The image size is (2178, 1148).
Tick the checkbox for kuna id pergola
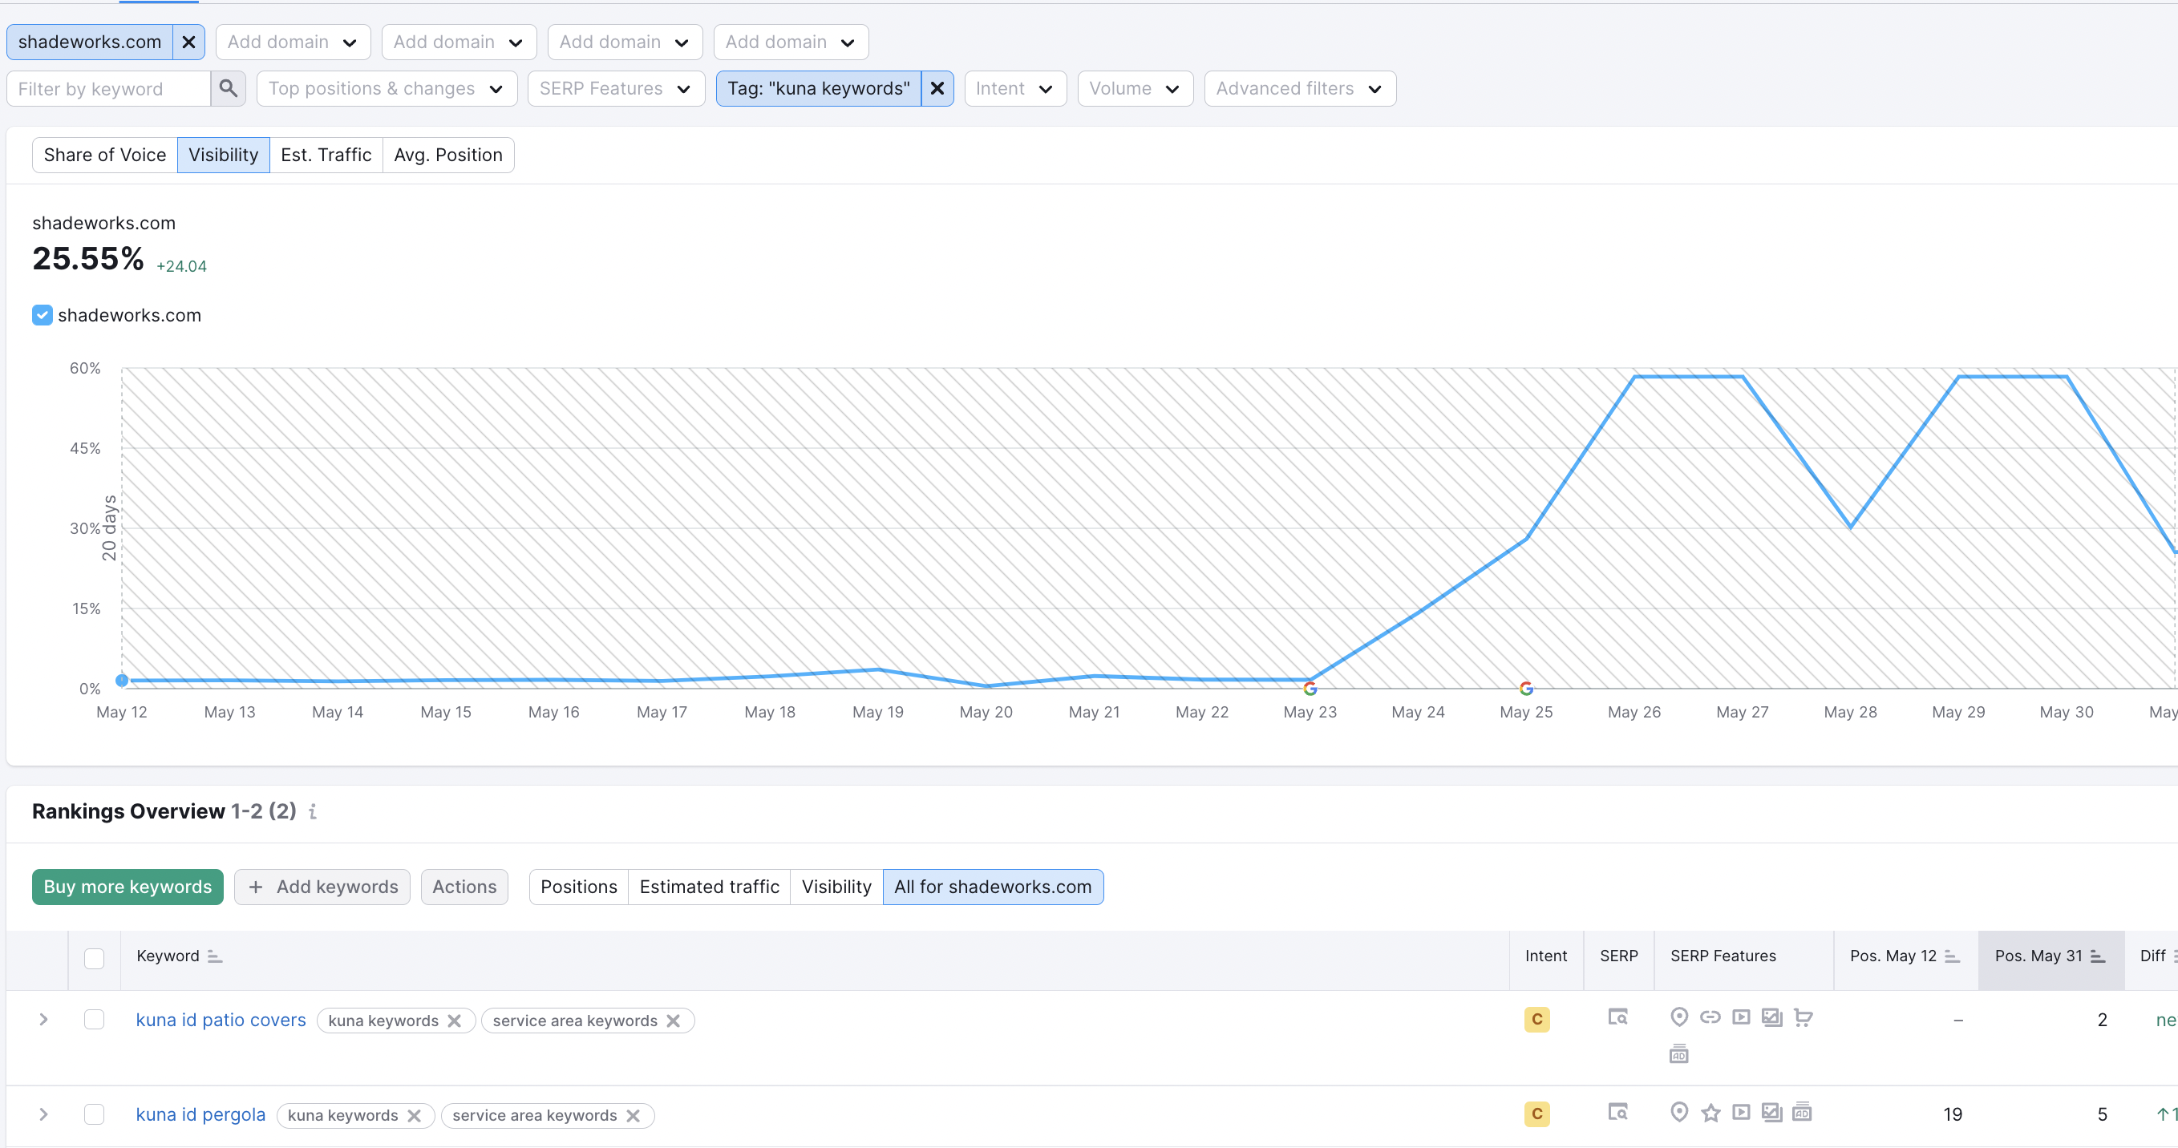tap(94, 1114)
